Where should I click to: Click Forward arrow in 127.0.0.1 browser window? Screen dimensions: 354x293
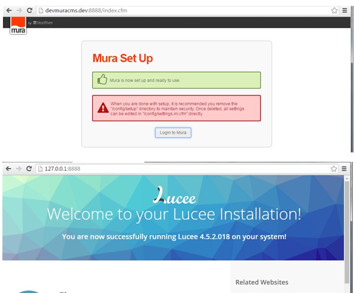(19, 169)
